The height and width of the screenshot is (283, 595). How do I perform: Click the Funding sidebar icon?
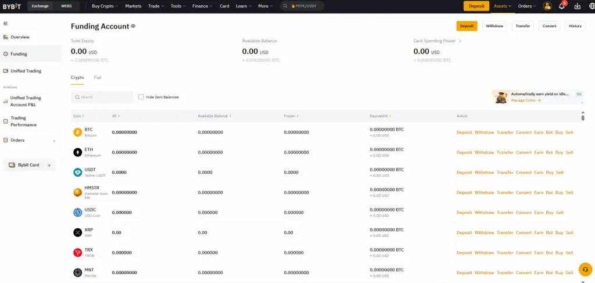pyautogui.click(x=5, y=54)
